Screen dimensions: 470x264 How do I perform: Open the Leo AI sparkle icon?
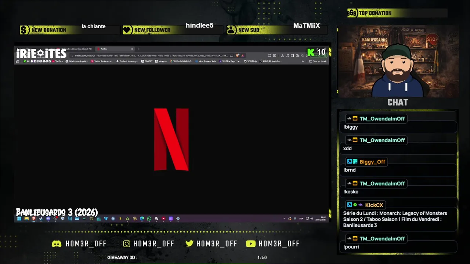click(302, 55)
